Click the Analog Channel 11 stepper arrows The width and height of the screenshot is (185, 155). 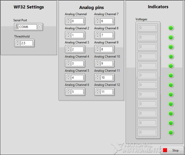tap(98, 78)
